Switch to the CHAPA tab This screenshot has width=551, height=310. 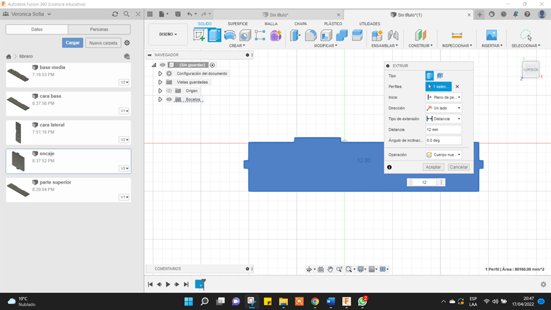pos(300,24)
